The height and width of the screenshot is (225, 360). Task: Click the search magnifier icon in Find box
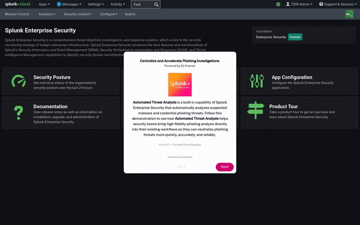(156, 4)
